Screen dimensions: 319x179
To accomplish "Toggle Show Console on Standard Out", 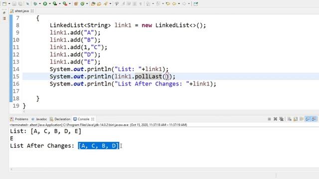I will coord(308,119).
